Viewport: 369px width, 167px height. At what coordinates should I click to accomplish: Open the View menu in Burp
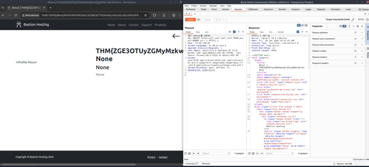tap(222, 6)
